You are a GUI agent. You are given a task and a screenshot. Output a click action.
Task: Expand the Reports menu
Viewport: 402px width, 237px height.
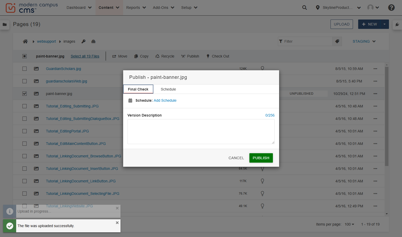click(x=136, y=8)
